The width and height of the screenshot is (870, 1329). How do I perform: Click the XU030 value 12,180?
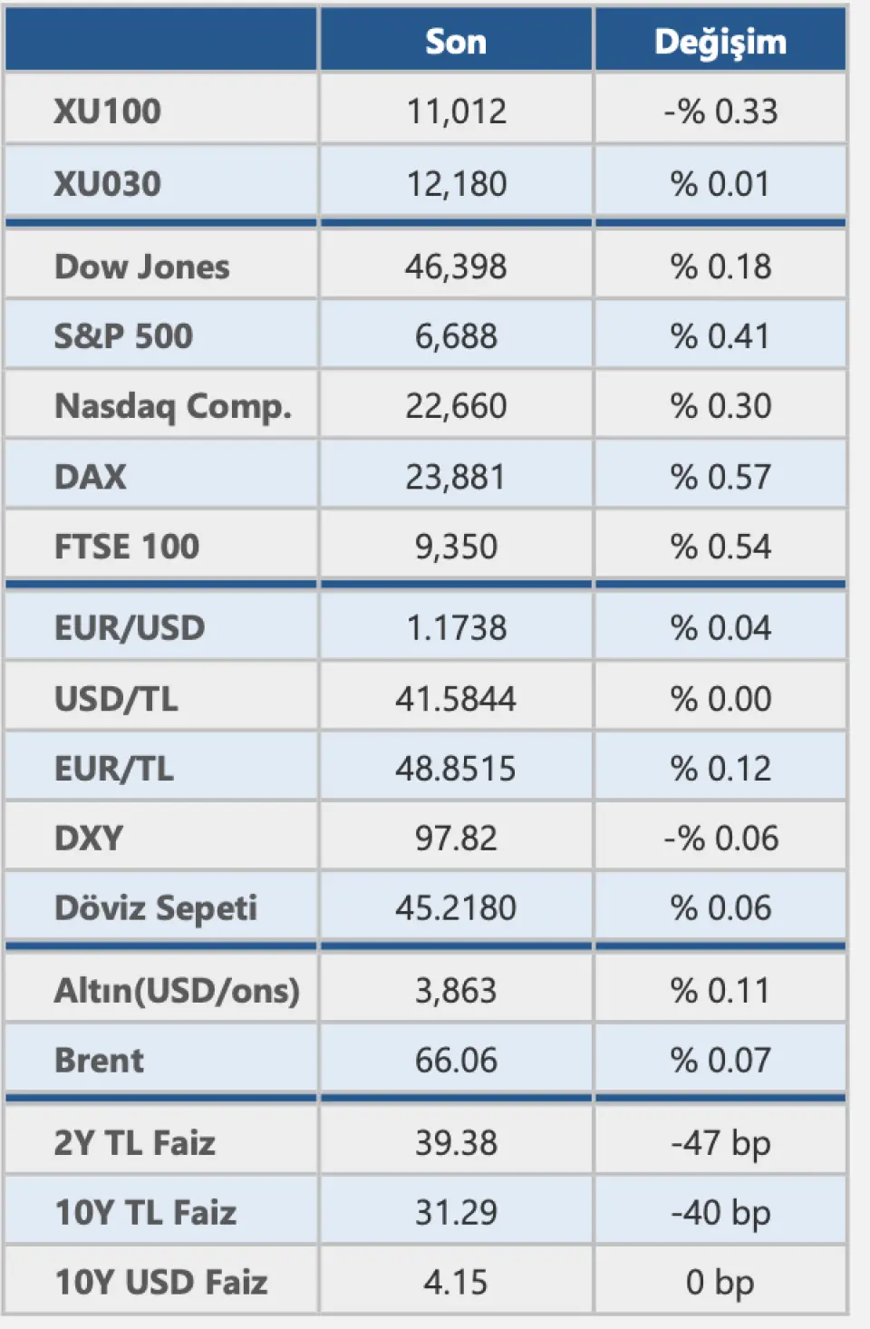click(x=456, y=184)
